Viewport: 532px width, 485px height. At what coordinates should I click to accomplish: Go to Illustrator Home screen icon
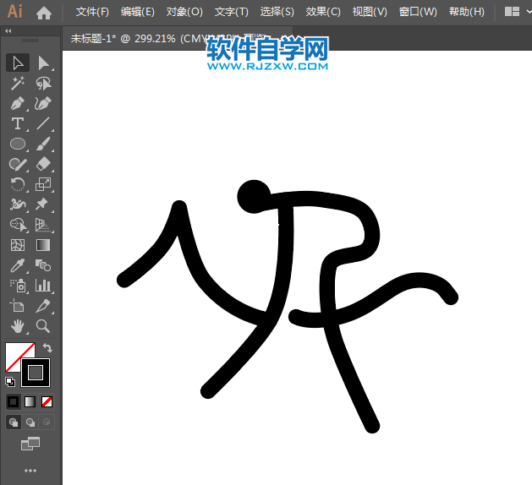coord(44,13)
